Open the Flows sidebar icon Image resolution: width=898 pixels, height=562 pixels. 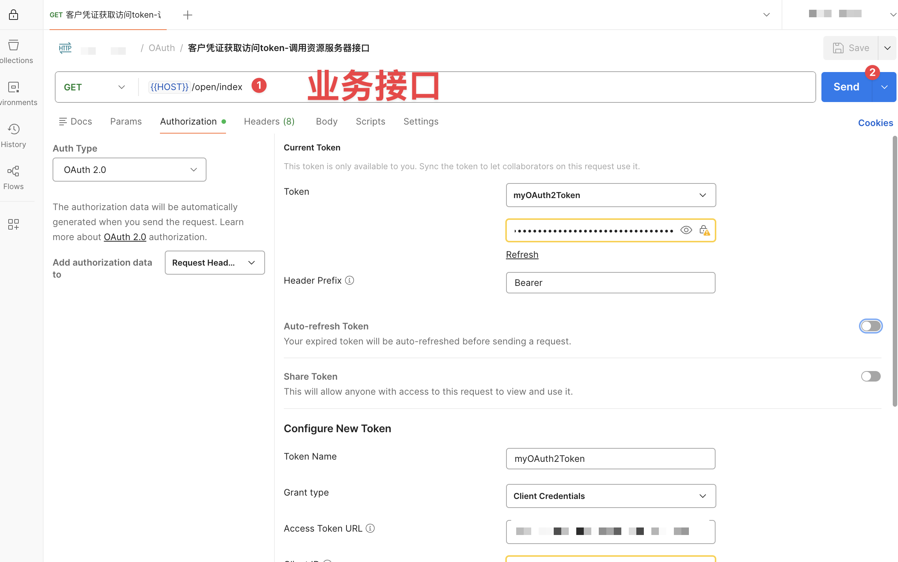click(14, 171)
